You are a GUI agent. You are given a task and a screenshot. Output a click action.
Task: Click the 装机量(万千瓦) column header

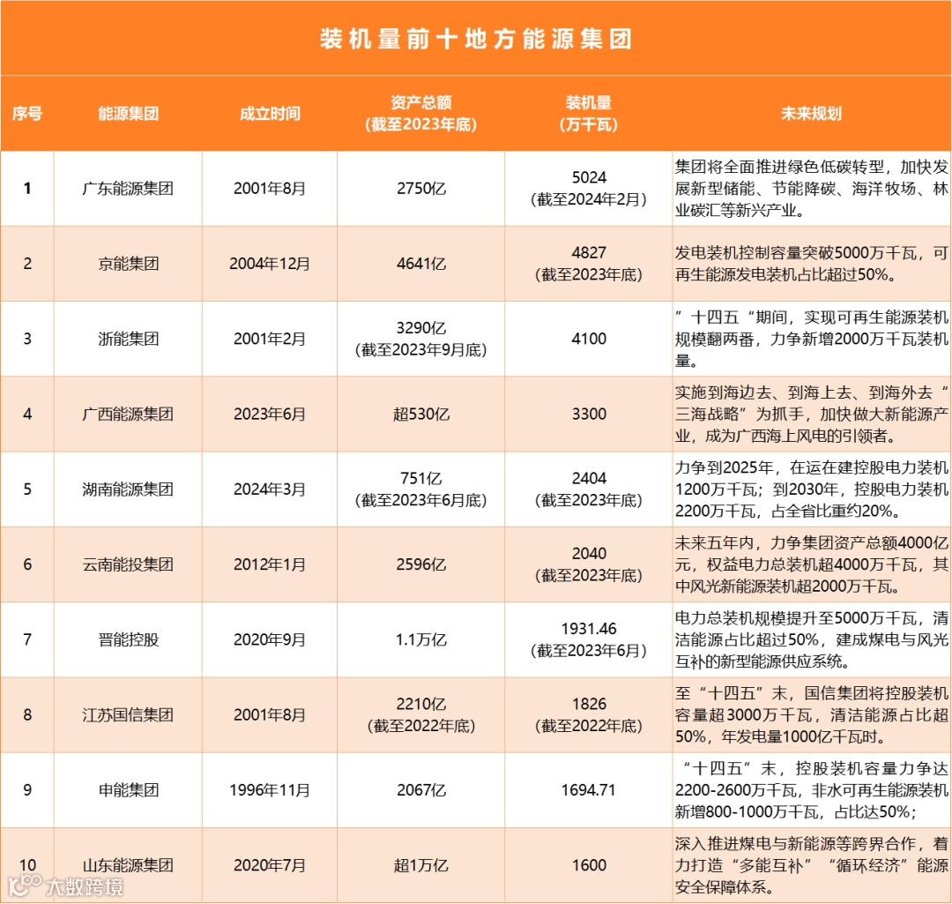[588, 114]
